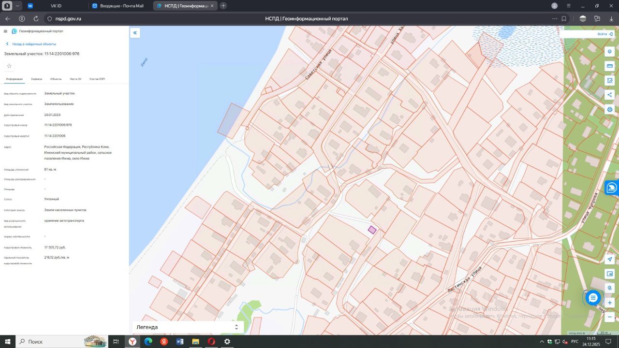
Task: Expand the Легенда panel
Action: coord(236,327)
